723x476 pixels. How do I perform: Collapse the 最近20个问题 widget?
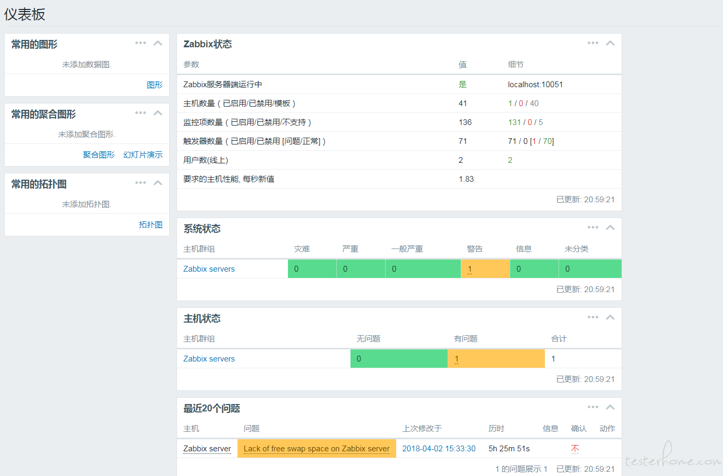point(610,407)
